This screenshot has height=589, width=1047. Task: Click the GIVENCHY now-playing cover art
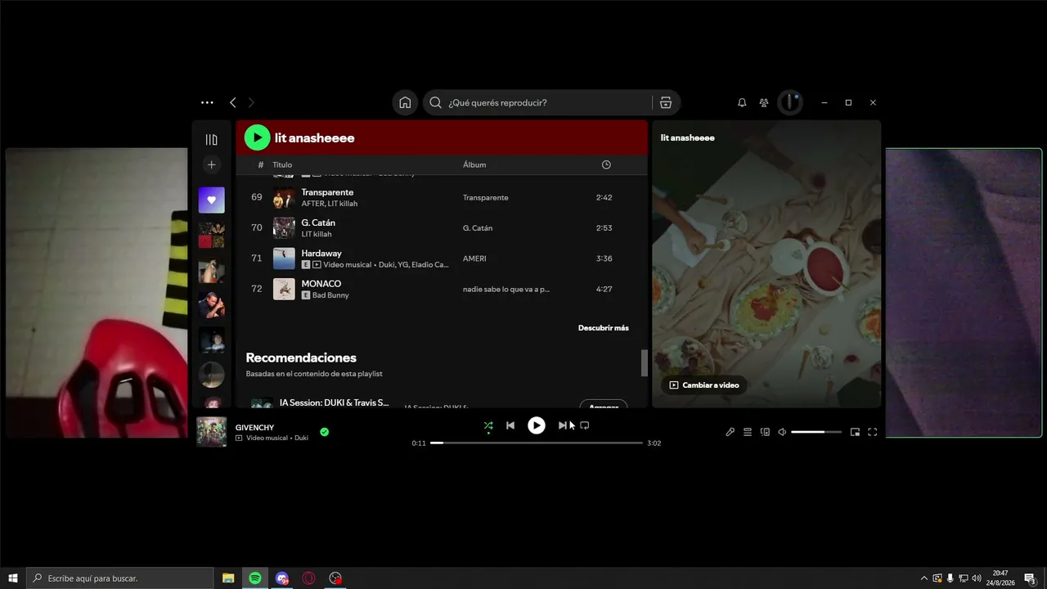pos(211,432)
